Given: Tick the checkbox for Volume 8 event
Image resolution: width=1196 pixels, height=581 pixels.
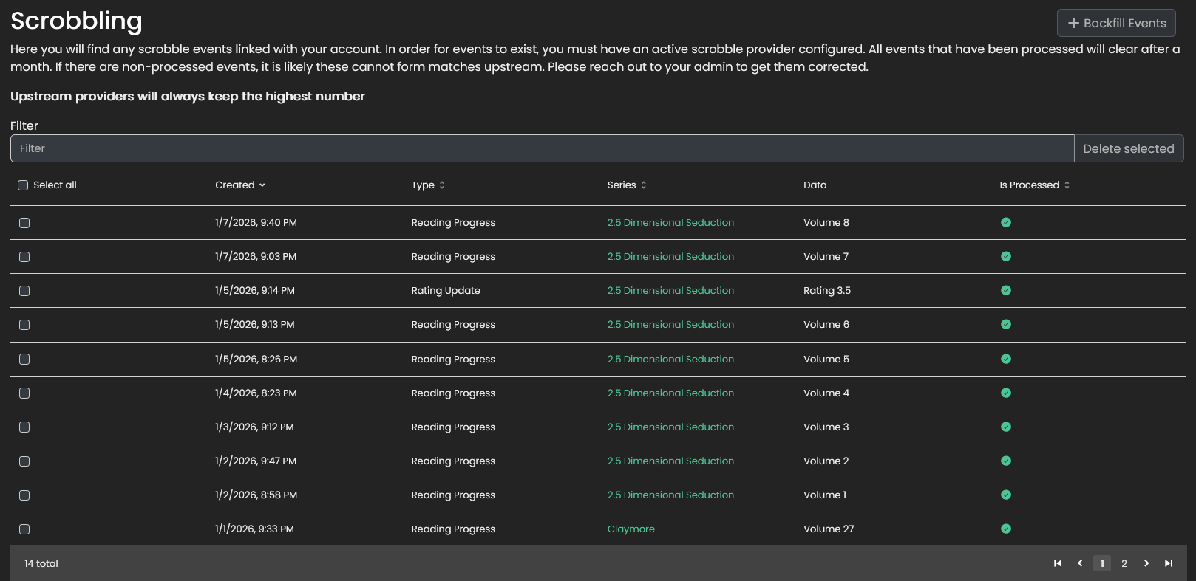Looking at the screenshot, I should [x=24, y=223].
